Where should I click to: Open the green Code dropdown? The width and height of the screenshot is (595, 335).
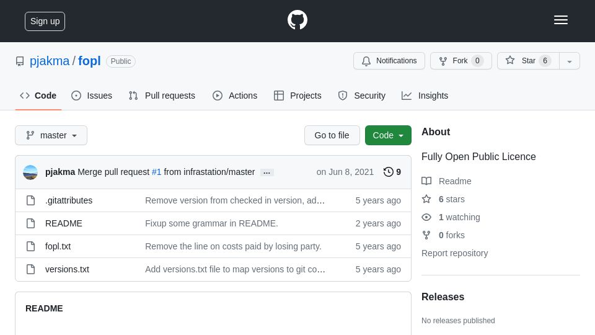point(388,135)
